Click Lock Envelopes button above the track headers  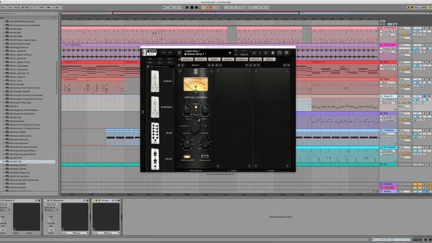pos(395,24)
